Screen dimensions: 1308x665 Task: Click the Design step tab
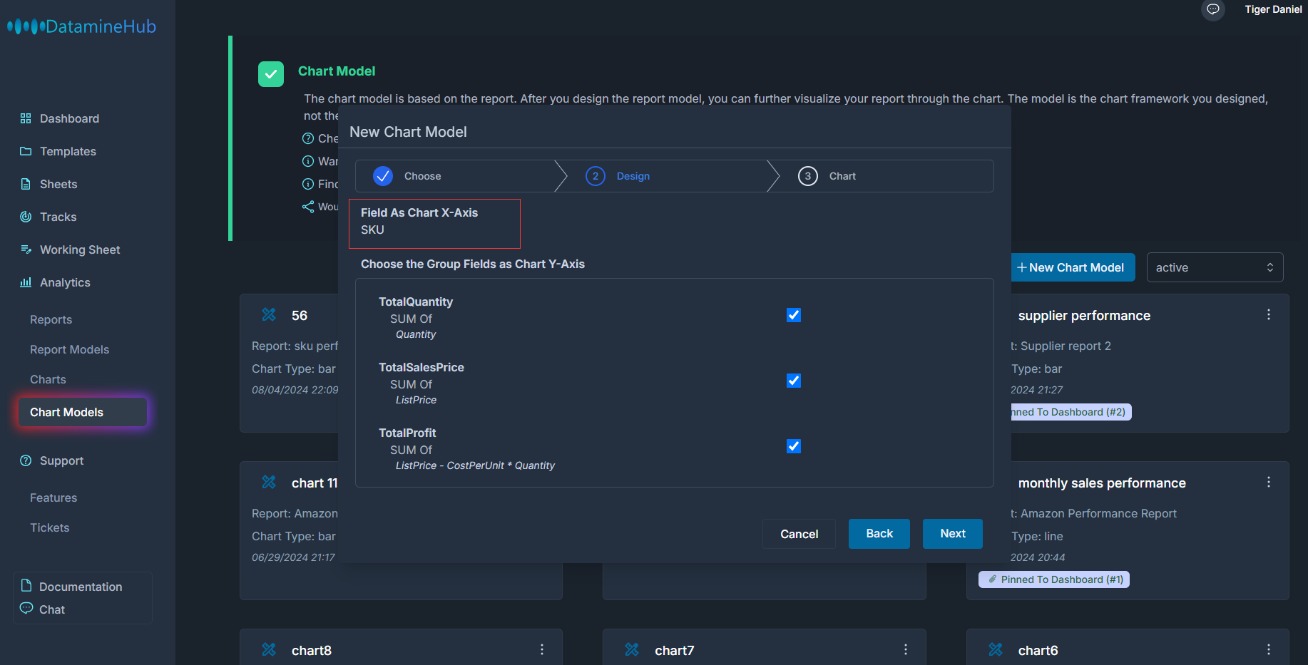point(633,176)
